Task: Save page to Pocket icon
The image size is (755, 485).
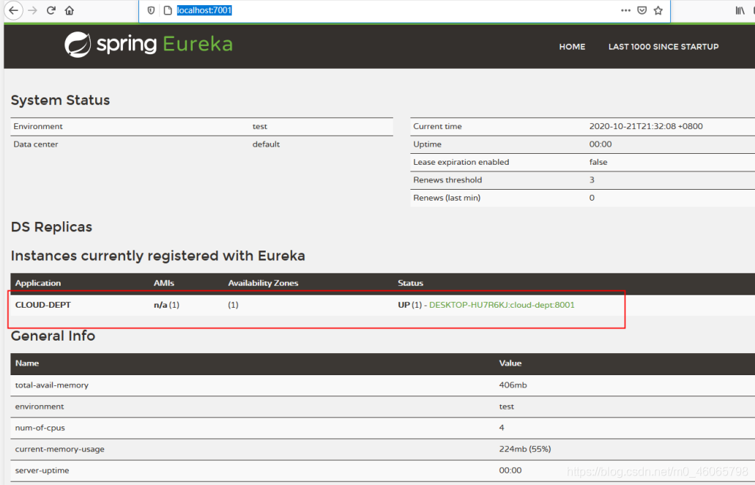Action: [641, 10]
